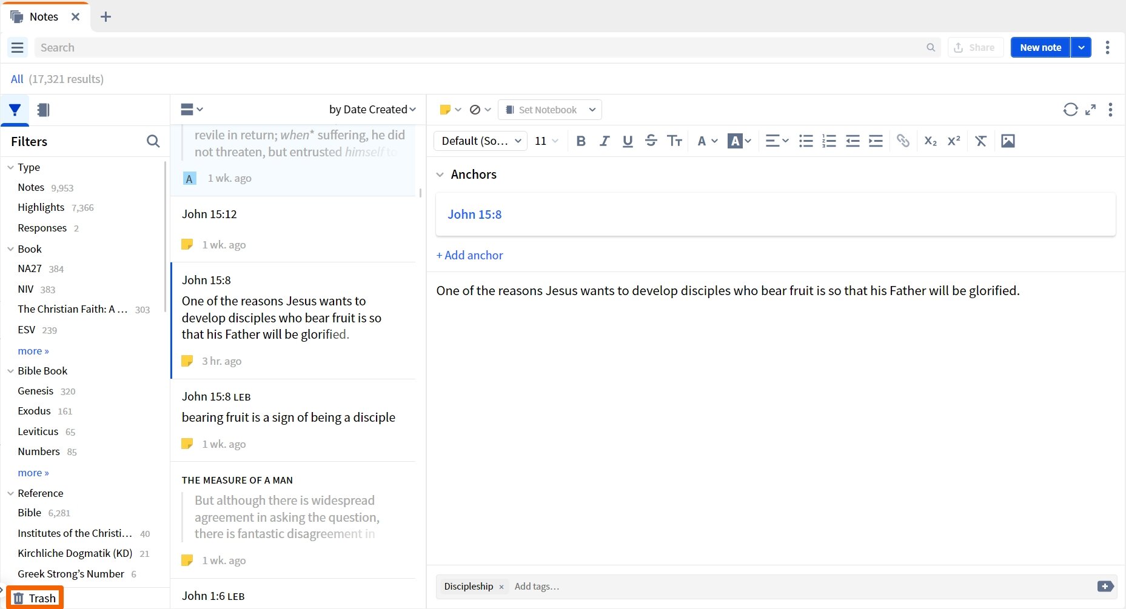1126x609 pixels.
Task: Toggle superscript formatting
Action: 954,141
